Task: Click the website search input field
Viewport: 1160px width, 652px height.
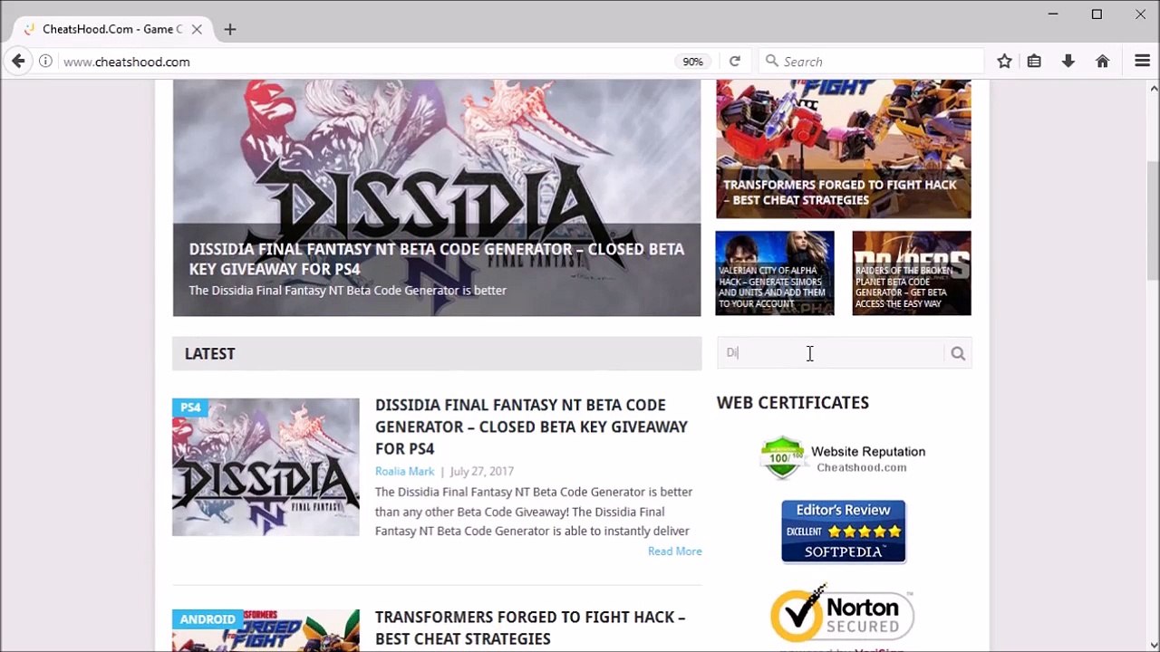Action: (831, 353)
